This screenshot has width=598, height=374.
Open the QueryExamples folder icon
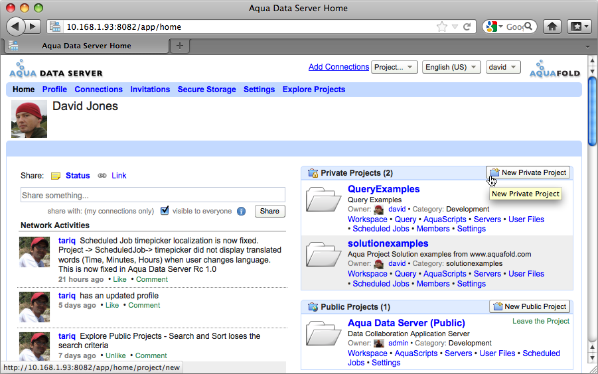click(x=323, y=199)
